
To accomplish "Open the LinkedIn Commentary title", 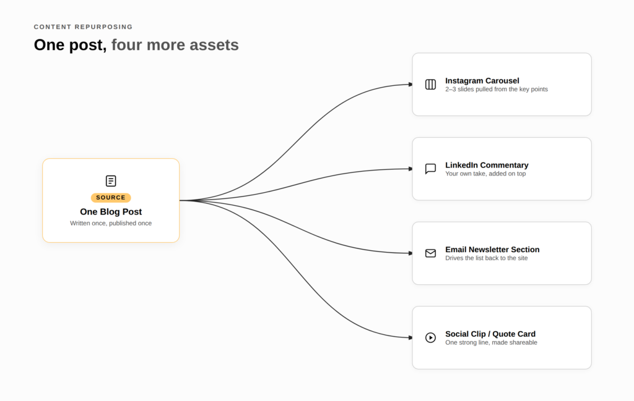I will [487, 165].
